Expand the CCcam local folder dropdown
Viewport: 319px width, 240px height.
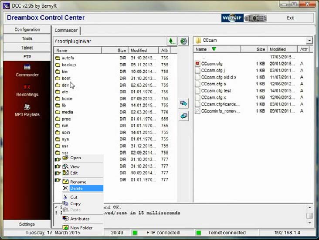click(x=309, y=41)
